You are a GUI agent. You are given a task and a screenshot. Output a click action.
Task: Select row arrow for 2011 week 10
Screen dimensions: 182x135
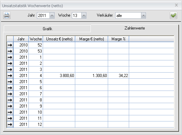(10, 112)
